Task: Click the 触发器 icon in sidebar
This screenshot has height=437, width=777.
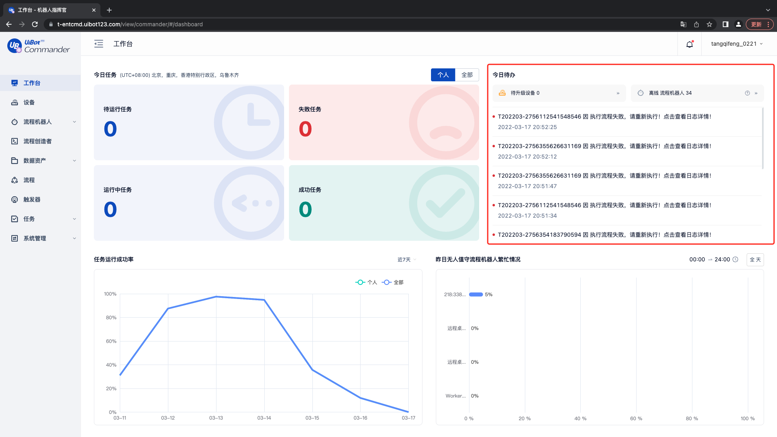Action: pyautogui.click(x=15, y=199)
